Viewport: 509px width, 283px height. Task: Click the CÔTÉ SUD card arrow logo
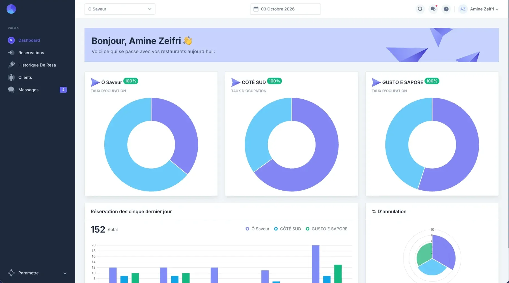(236, 82)
